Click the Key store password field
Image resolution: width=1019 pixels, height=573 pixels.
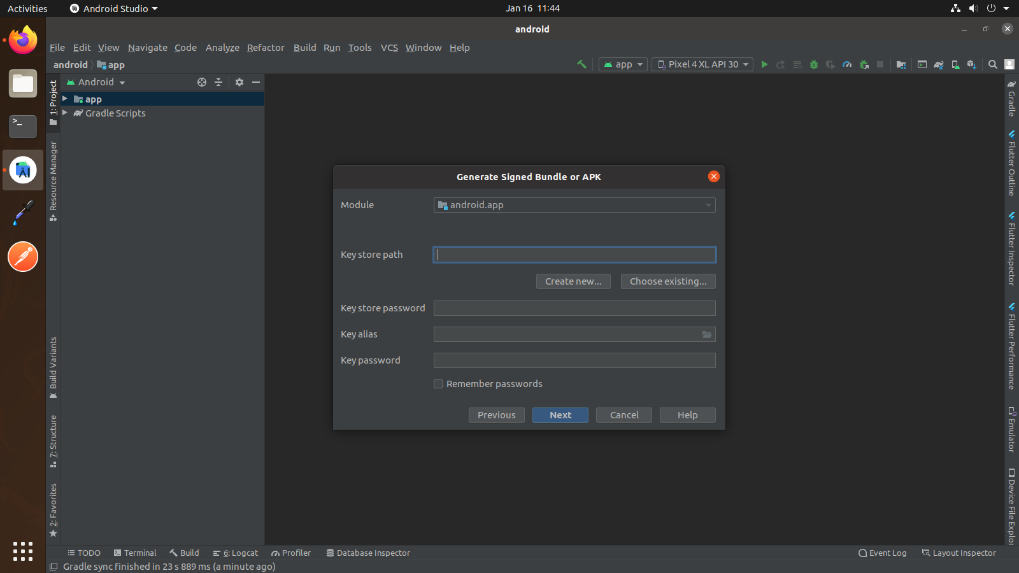click(574, 308)
